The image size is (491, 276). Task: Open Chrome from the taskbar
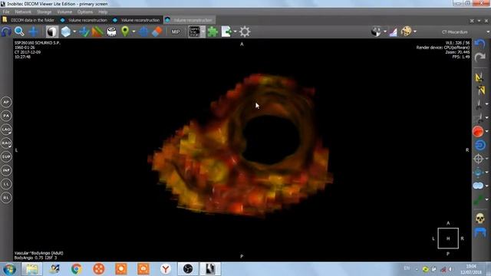click(x=76, y=269)
